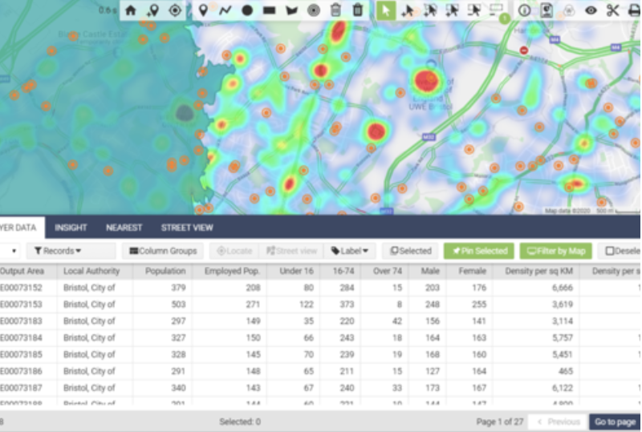Select row E00073186
Viewport: 642px width, 432px height.
320,371
